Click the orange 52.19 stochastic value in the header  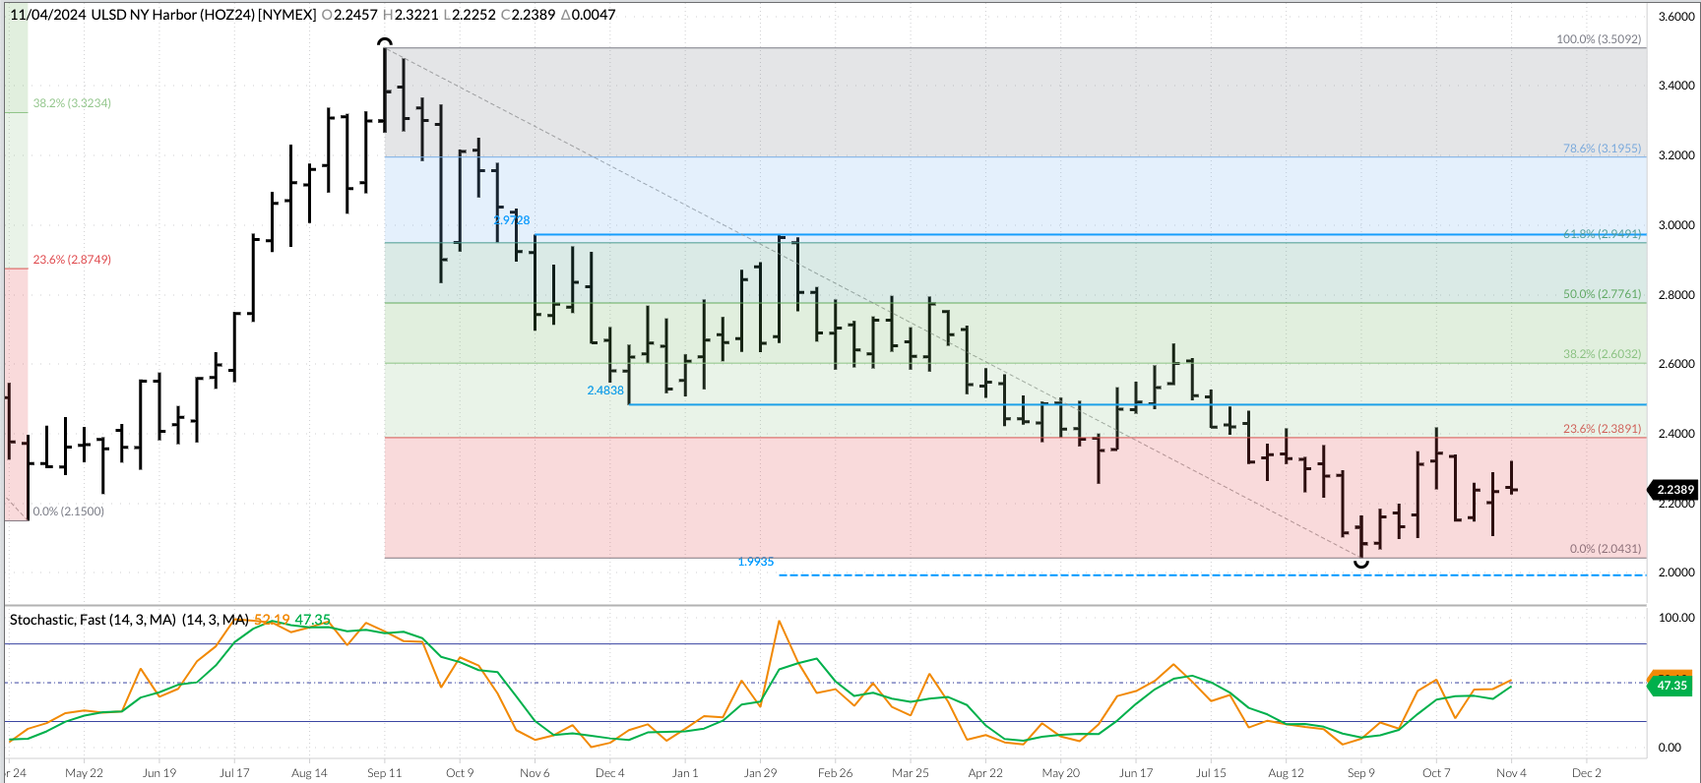pyautogui.click(x=272, y=620)
